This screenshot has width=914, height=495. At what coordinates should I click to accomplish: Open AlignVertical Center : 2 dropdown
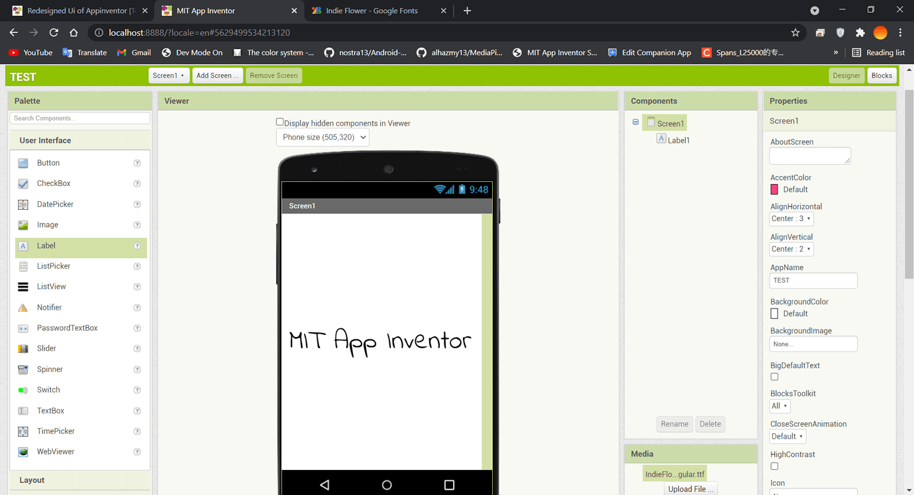791,249
